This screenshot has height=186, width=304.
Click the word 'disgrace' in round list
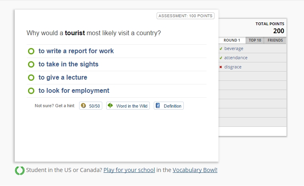coord(233,67)
